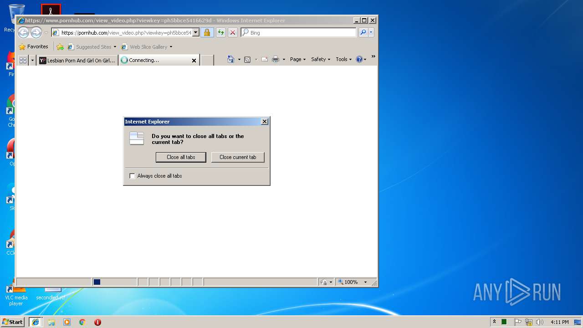Open the Windows Start menu
The image size is (583, 328).
(12, 322)
